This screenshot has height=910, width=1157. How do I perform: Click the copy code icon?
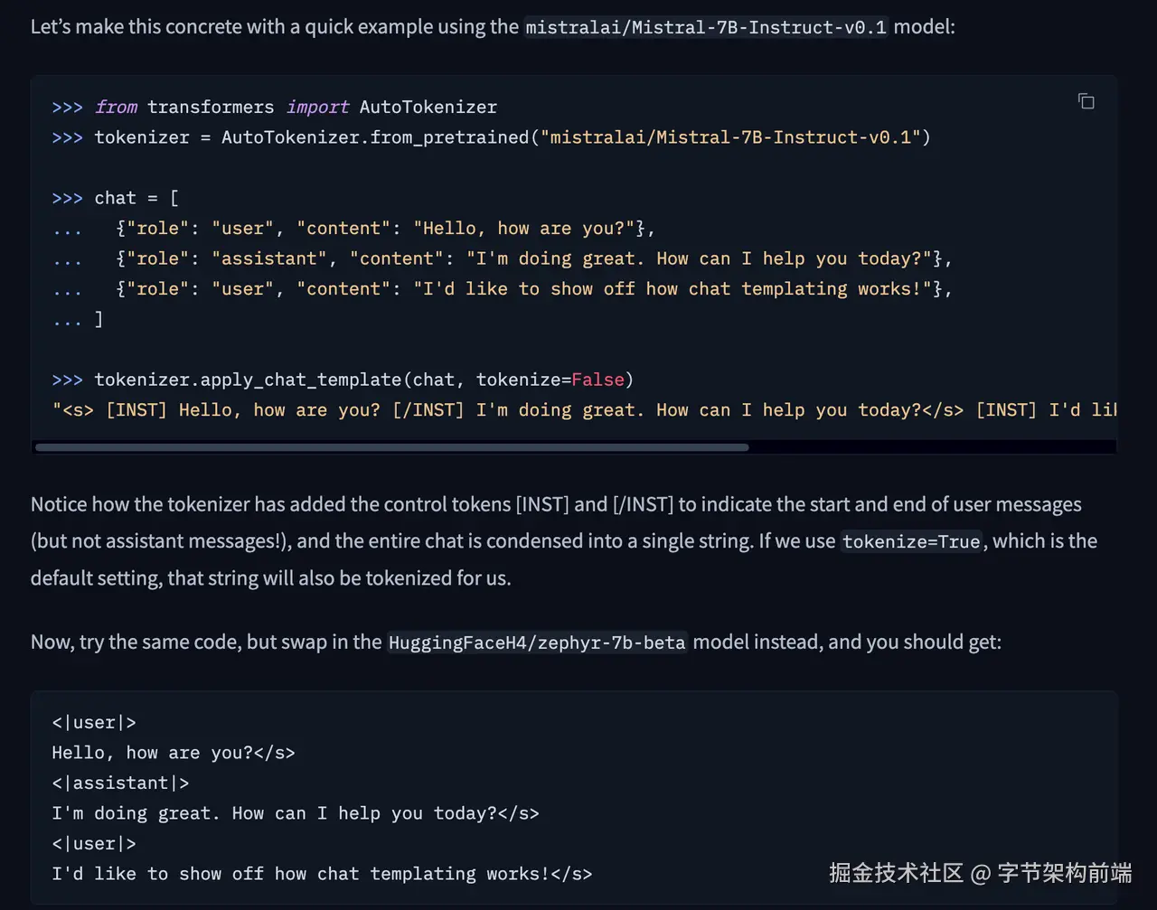tap(1086, 101)
